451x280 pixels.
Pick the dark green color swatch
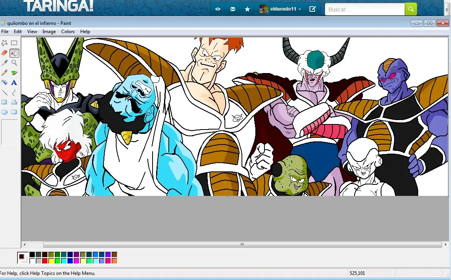click(58, 254)
